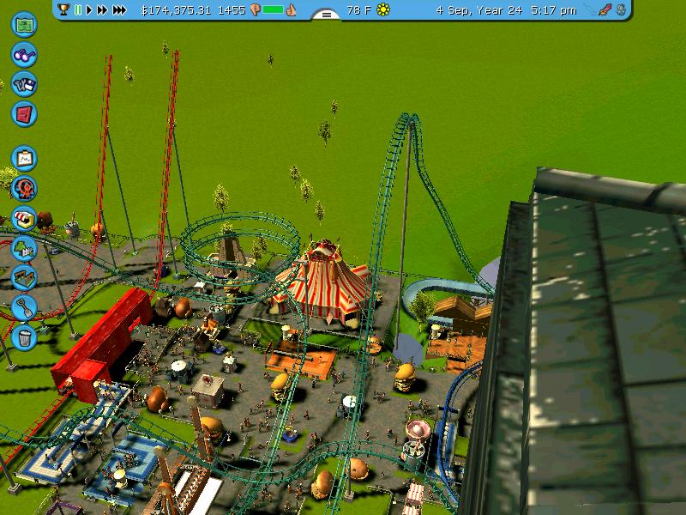Click the 4 Sep, Year 24 date
Screen dimensions: 686x515
tap(479, 10)
